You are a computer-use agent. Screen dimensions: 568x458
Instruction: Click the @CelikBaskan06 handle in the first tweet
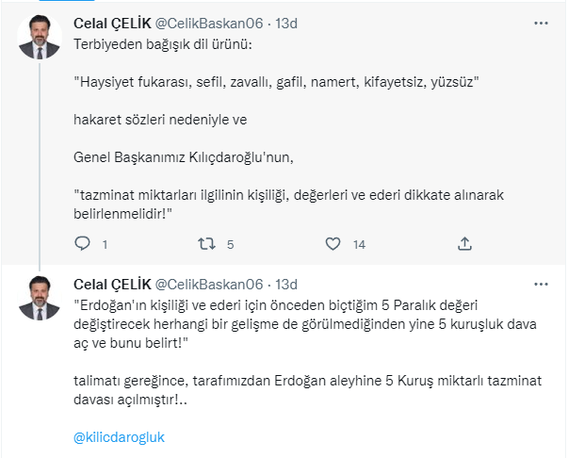[207, 23]
